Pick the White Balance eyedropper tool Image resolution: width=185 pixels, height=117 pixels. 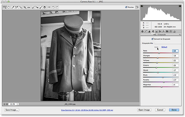(x=14, y=7)
